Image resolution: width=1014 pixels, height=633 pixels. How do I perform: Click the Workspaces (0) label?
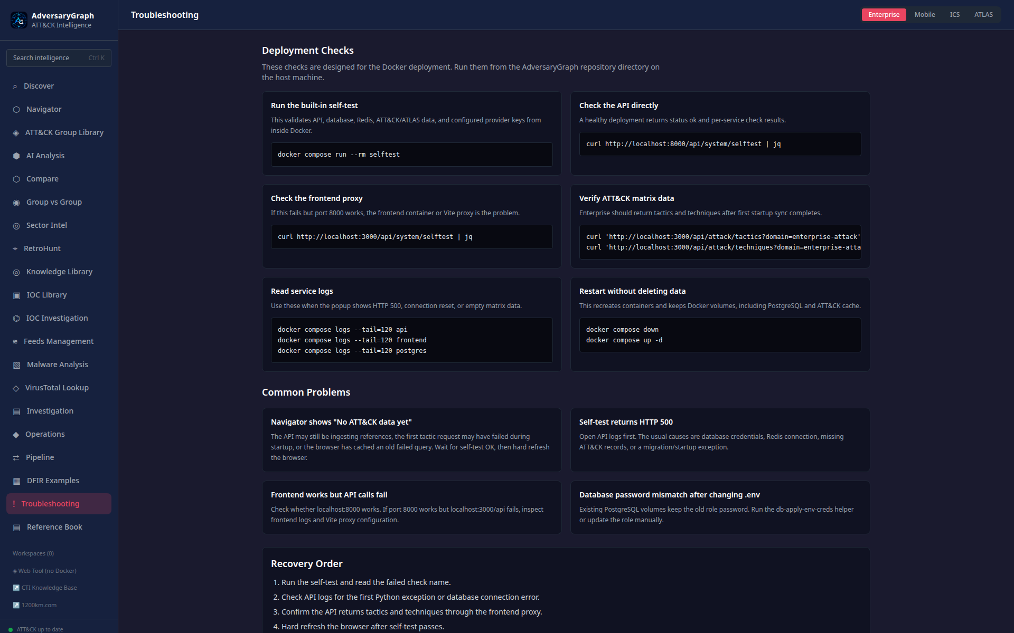pyautogui.click(x=33, y=553)
